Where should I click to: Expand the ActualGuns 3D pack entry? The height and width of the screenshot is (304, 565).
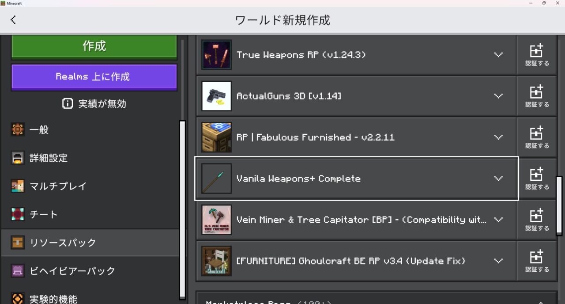pos(498,96)
